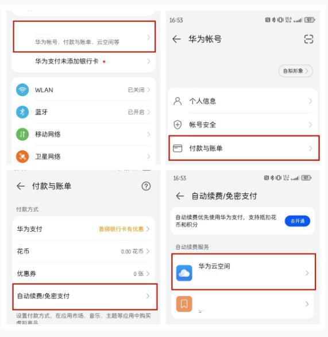Open help icon on 付款与账单 page

click(x=146, y=186)
